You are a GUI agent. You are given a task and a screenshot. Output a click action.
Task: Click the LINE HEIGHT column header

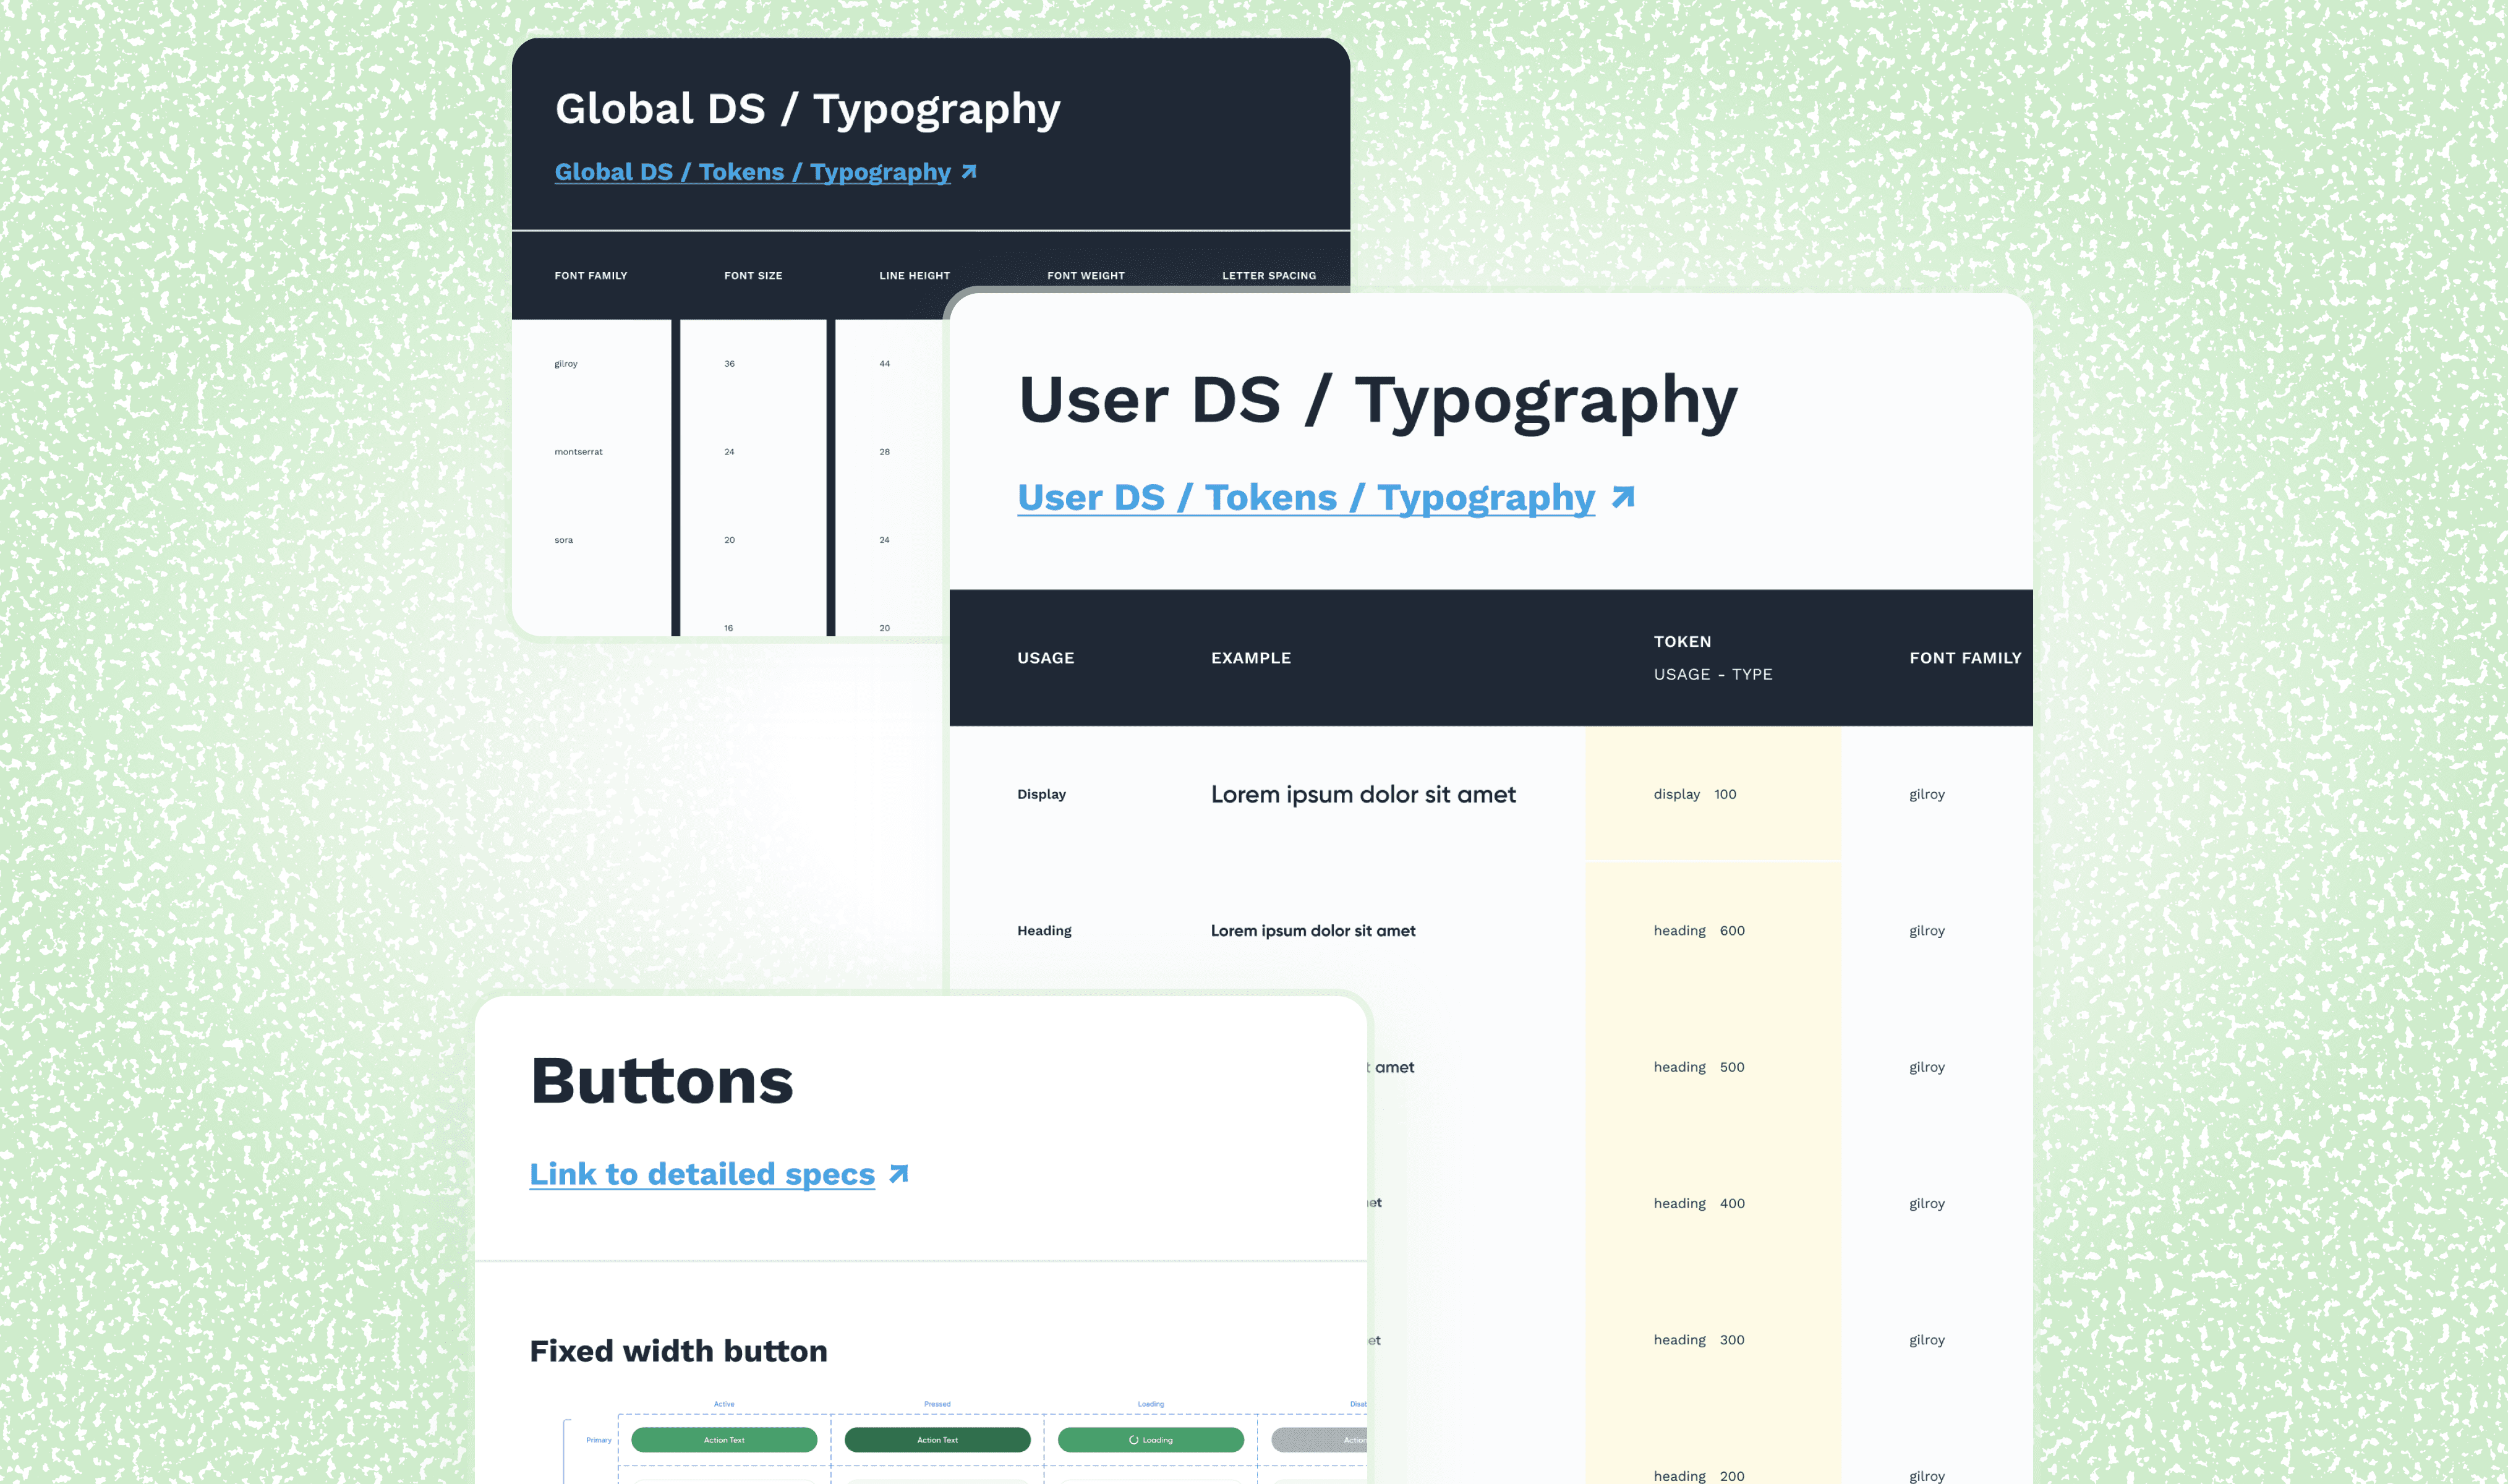(x=914, y=276)
